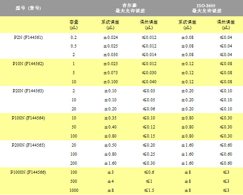
Task: Select the 型号 (货号) header cell
Action: pyautogui.click(x=28, y=8)
